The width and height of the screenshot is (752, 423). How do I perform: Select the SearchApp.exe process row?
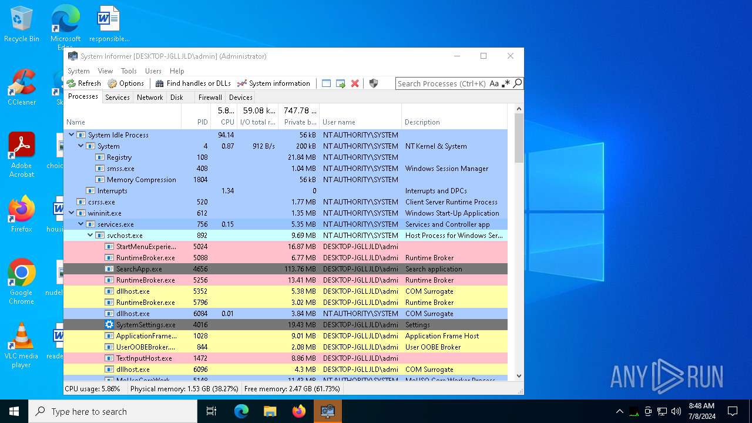(286, 269)
